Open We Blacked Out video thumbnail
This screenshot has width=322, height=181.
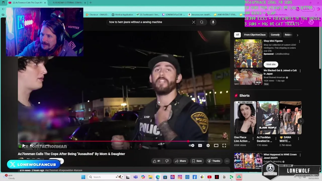248,77
